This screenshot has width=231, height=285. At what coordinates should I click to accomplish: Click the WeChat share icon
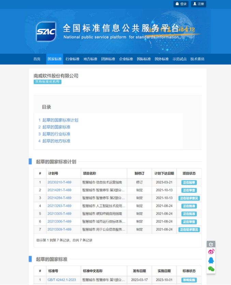tap(211, 269)
